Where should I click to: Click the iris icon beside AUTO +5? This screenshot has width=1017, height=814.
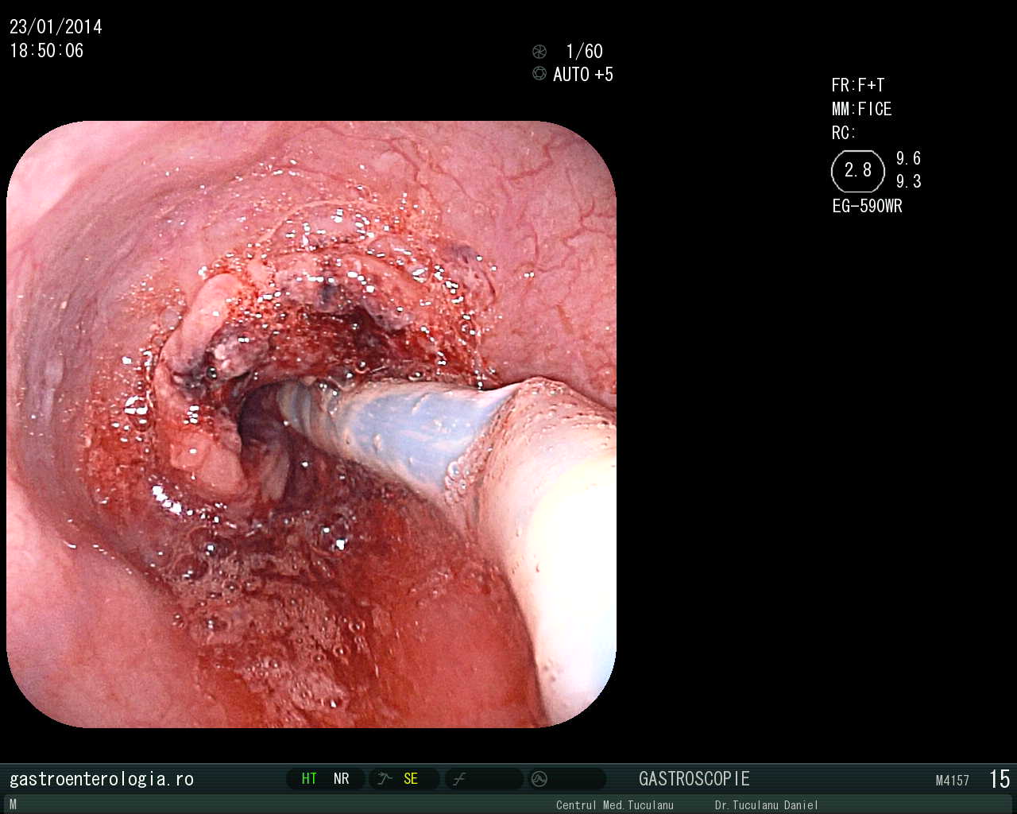[539, 74]
